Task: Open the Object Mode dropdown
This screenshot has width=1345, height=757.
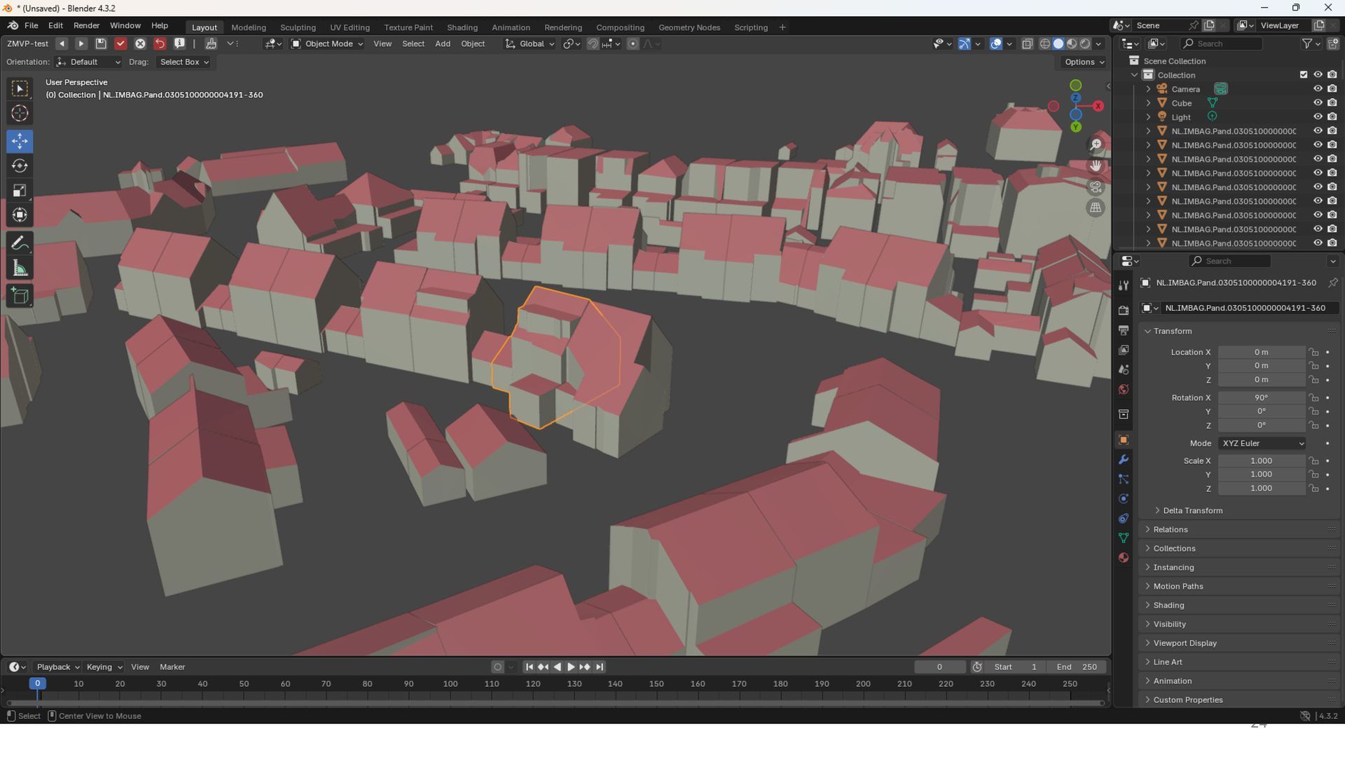Action: click(326, 43)
